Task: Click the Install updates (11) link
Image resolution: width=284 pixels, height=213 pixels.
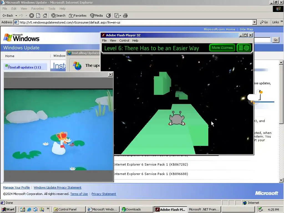Action: [x=25, y=67]
